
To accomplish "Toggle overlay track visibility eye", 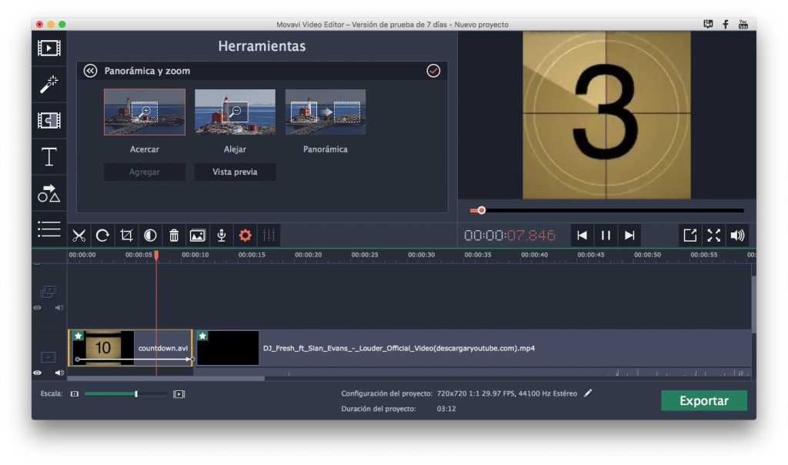I will [38, 308].
